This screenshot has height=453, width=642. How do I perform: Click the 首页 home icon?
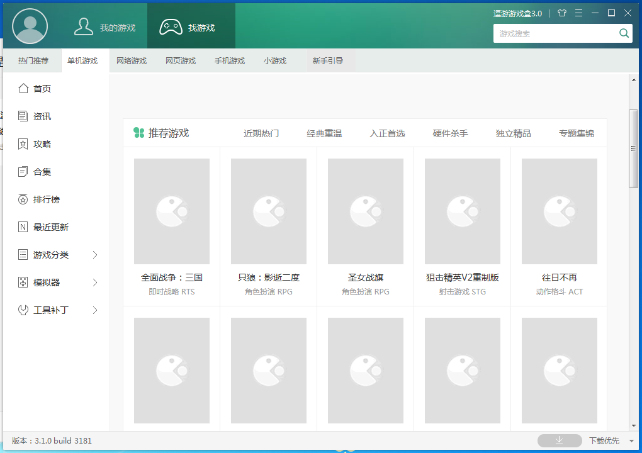(23, 88)
